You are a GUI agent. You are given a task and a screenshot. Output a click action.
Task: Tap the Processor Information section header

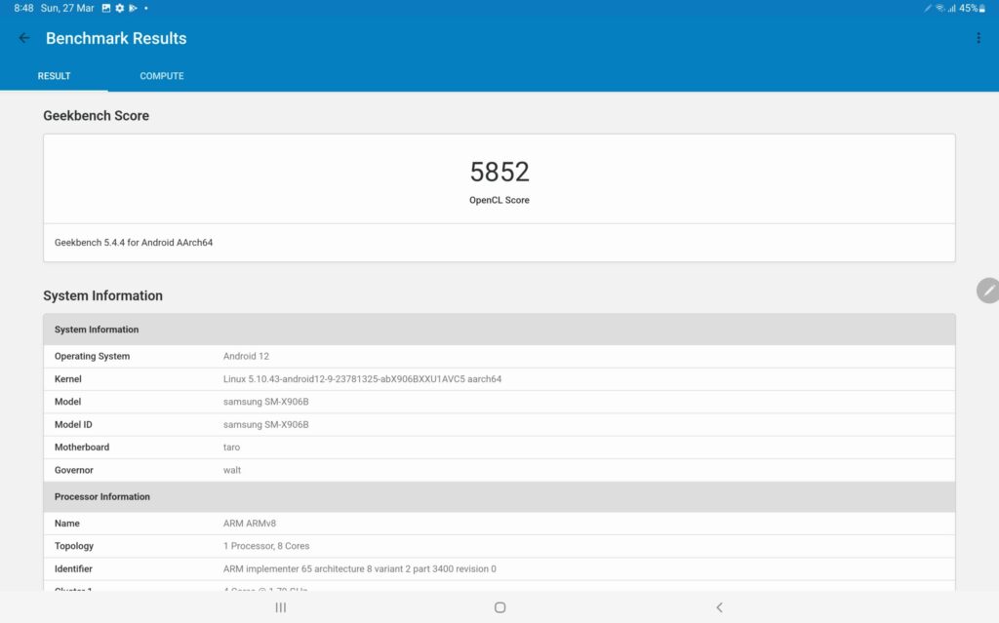pyautogui.click(x=499, y=496)
